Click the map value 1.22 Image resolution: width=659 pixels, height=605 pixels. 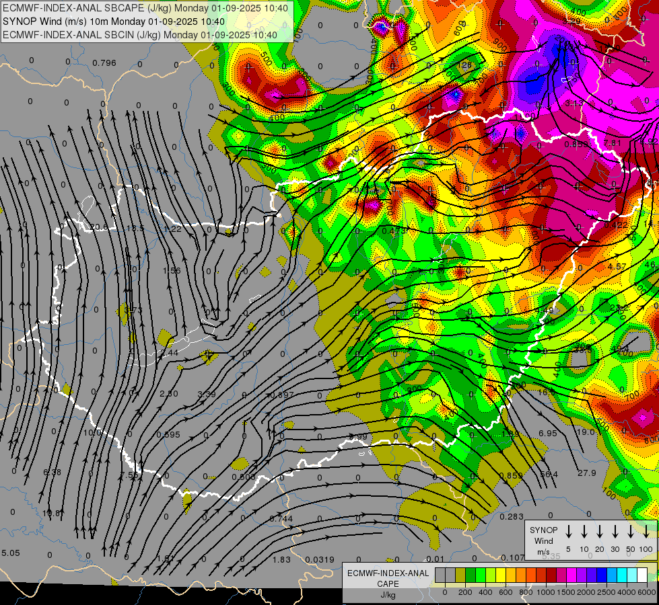(172, 229)
